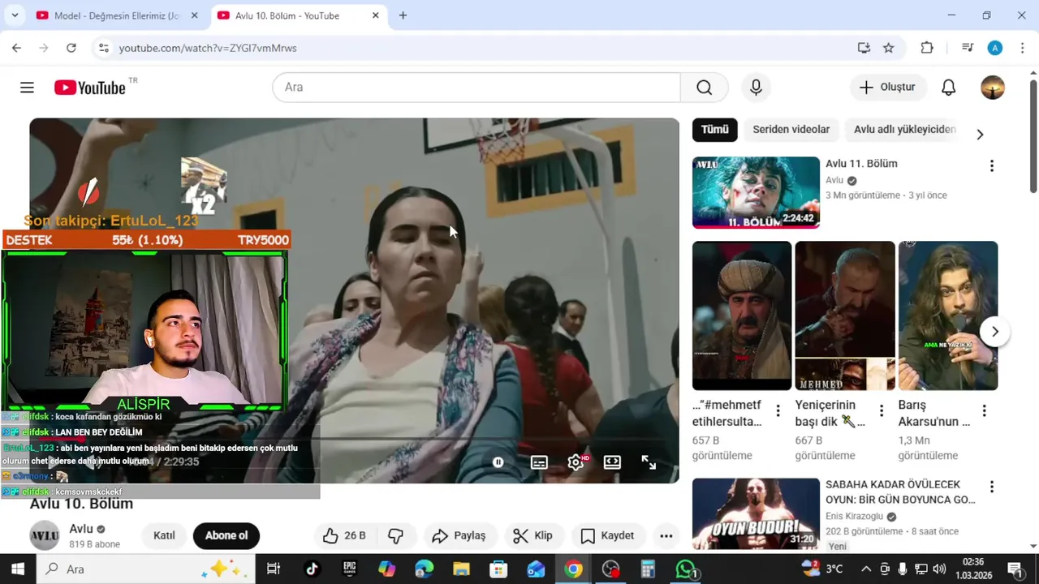Screen dimensions: 1039x584
Task: Open the Yeniçerinin başı dik short
Action: point(844,316)
